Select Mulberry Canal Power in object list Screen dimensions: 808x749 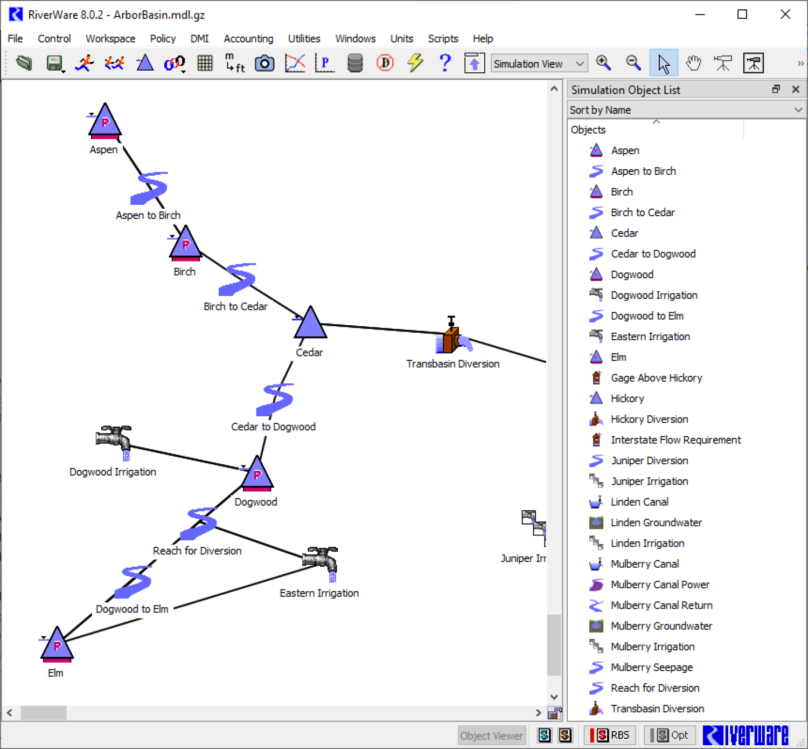660,585
